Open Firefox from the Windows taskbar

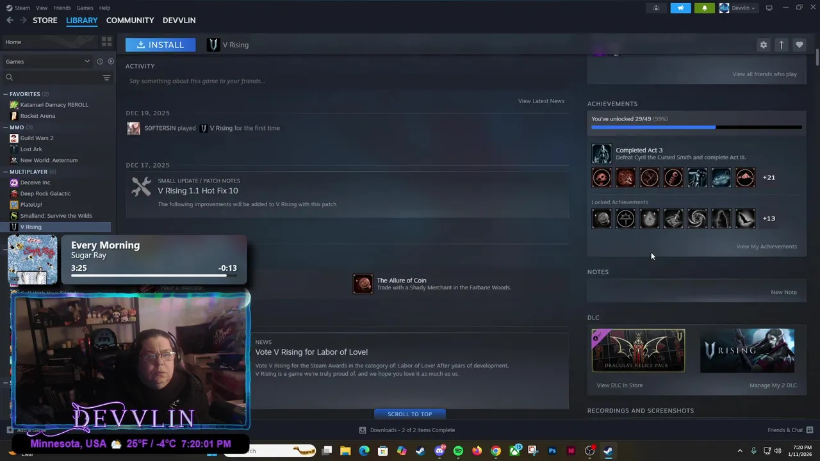tap(477, 451)
